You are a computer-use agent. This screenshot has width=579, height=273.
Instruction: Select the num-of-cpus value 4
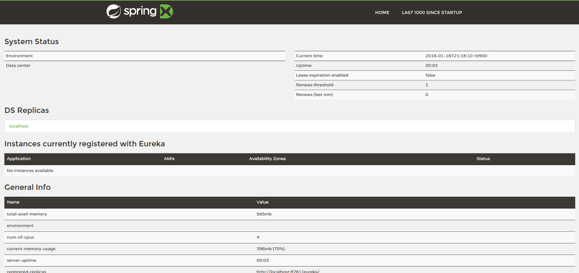pyautogui.click(x=258, y=237)
